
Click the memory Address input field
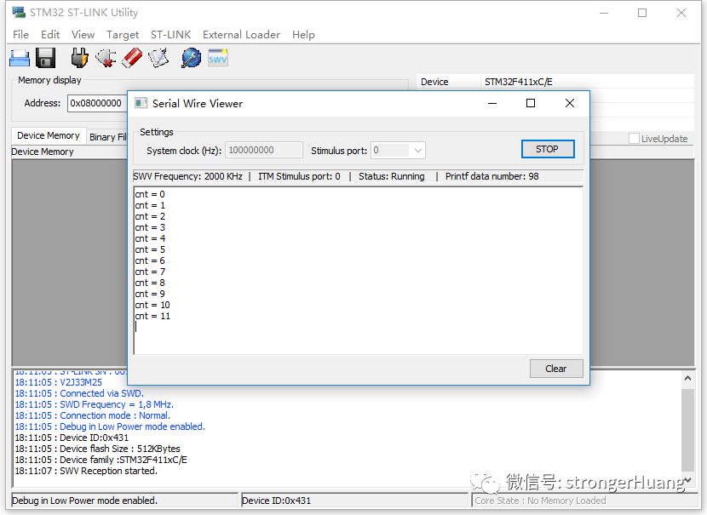pos(97,103)
